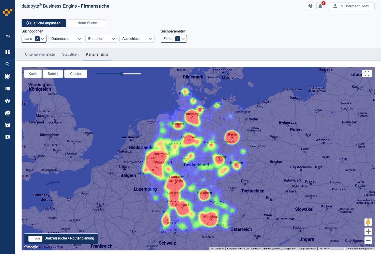Switch map to Satellit view
Screen dimensions: 381x254
(x=53, y=74)
